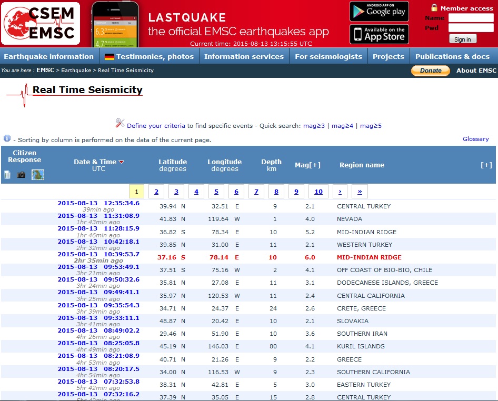Select SOUTHERN IRAN region text
The width and height of the screenshot is (498, 401).
tap(362, 334)
